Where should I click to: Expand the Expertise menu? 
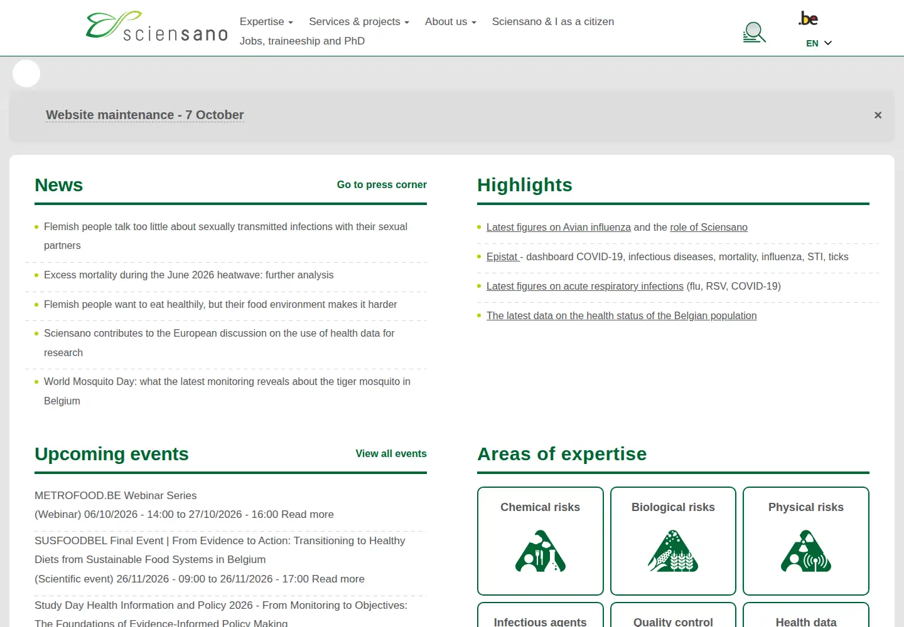266,22
